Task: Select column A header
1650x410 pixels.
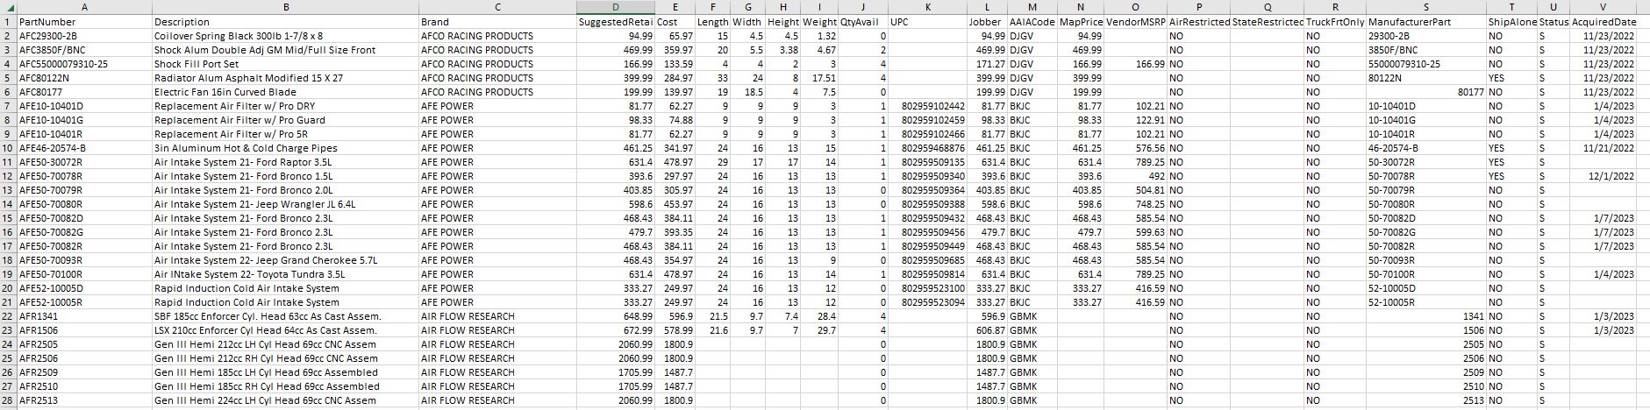Action: pos(84,7)
